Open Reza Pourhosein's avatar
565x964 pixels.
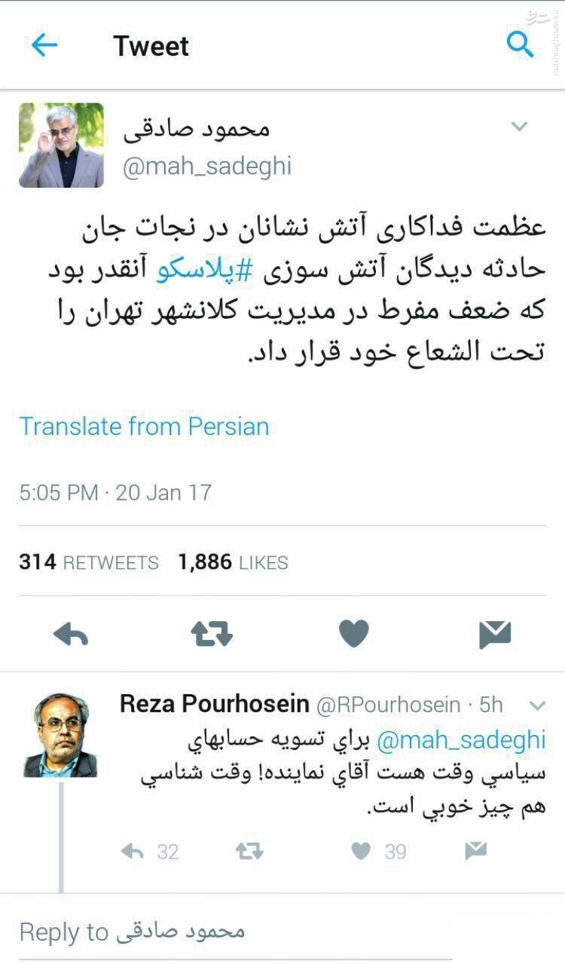click(x=60, y=735)
